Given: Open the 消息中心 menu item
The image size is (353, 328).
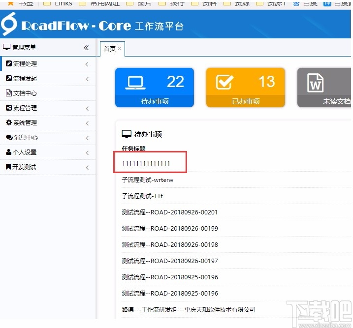Looking at the screenshot, I should [x=48, y=137].
